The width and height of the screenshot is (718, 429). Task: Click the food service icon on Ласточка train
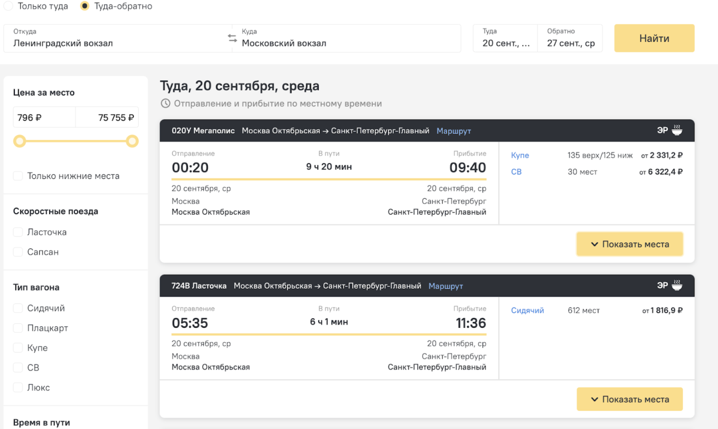677,286
